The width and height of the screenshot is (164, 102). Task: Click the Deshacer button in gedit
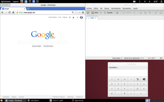pos(127,13)
